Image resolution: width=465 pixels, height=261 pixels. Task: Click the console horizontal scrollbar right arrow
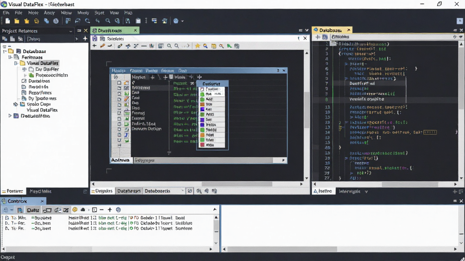(211, 249)
